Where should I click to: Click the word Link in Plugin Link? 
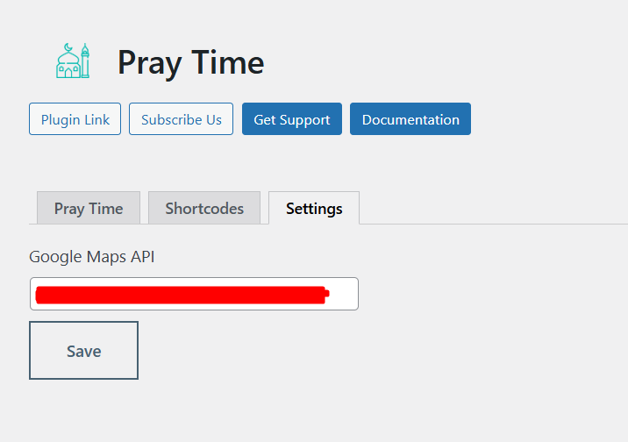coord(97,119)
